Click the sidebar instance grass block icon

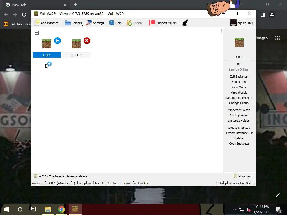pos(239,43)
